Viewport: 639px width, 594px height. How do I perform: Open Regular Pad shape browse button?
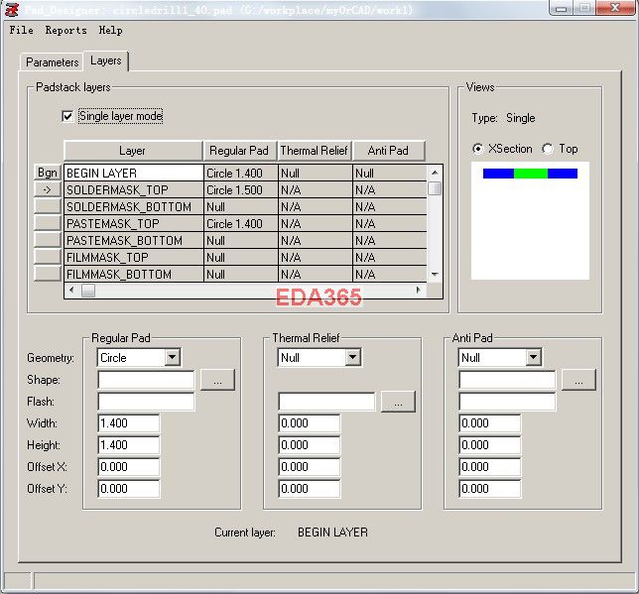tap(217, 380)
